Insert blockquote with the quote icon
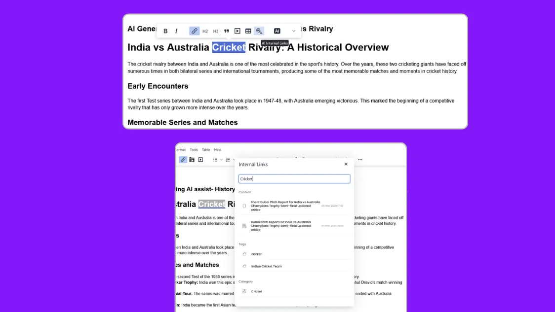 (227, 31)
